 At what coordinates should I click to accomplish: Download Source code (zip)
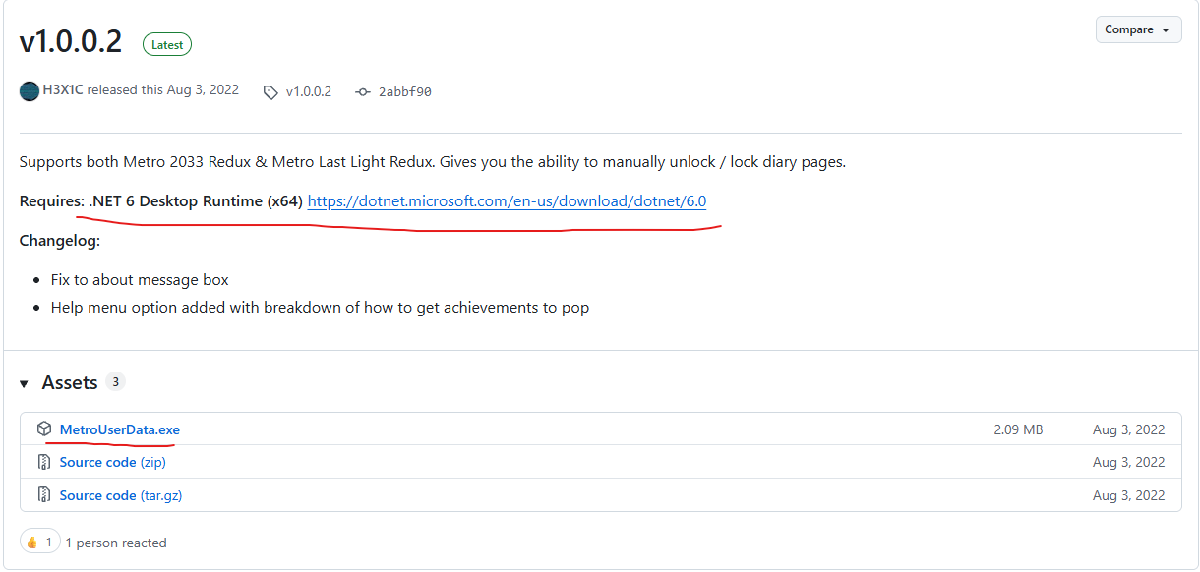pos(113,462)
